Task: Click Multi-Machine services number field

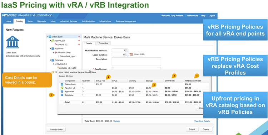Action: pos(119,50)
